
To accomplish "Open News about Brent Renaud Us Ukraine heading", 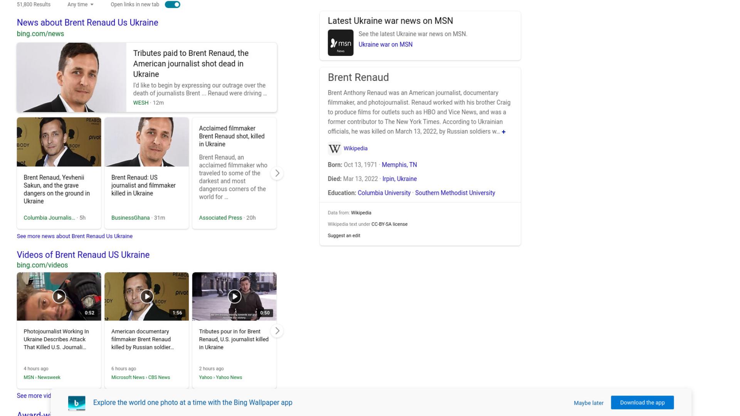I will click(x=87, y=22).
